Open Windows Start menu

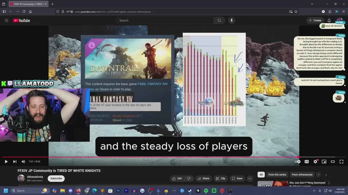[x=6, y=191]
